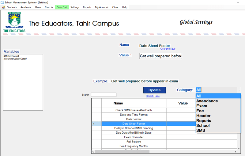Open the Settings menu
Screen dimensions: 245x156
pyautogui.click(x=75, y=7)
